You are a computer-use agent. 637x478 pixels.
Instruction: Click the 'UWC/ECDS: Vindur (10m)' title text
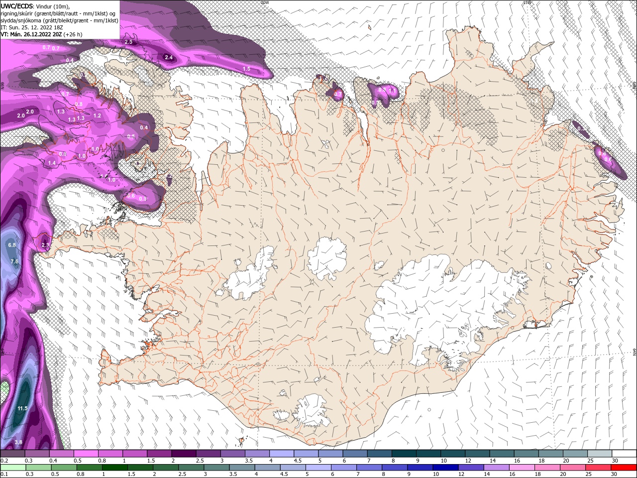click(x=35, y=5)
